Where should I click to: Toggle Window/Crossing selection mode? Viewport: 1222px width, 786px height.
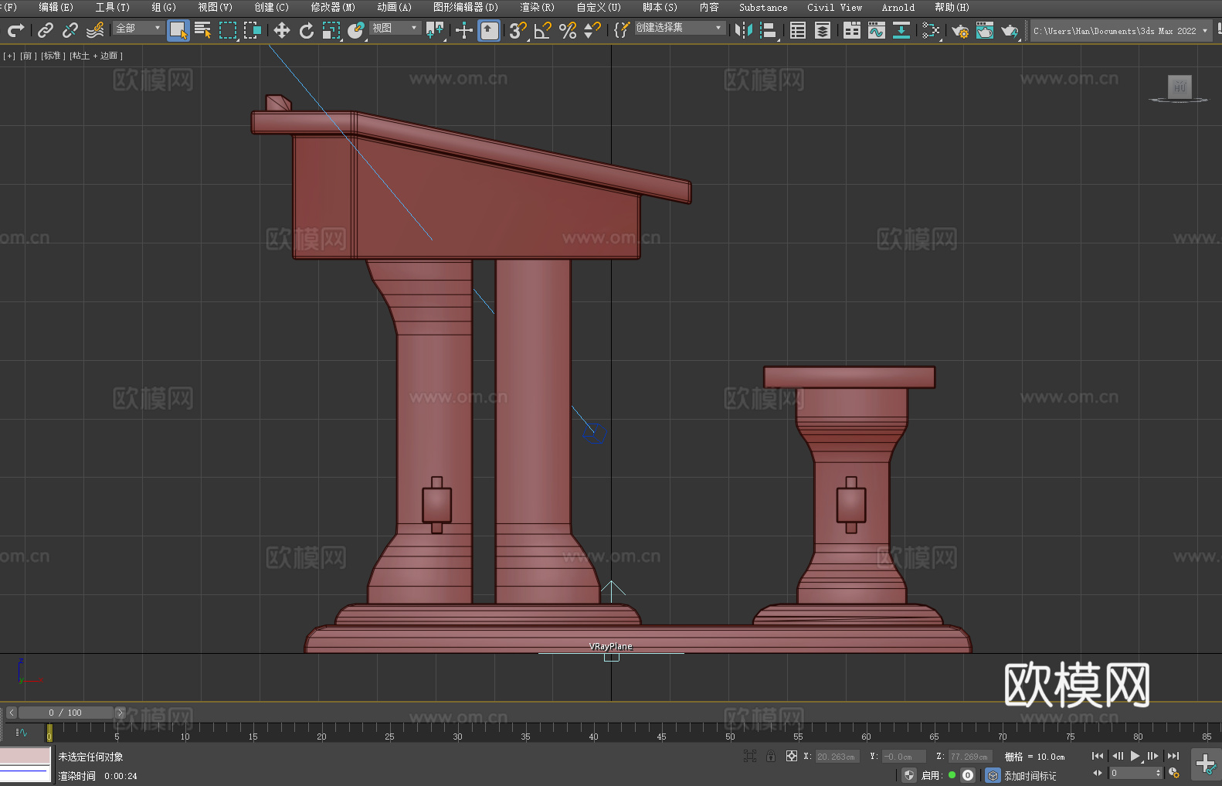click(253, 30)
